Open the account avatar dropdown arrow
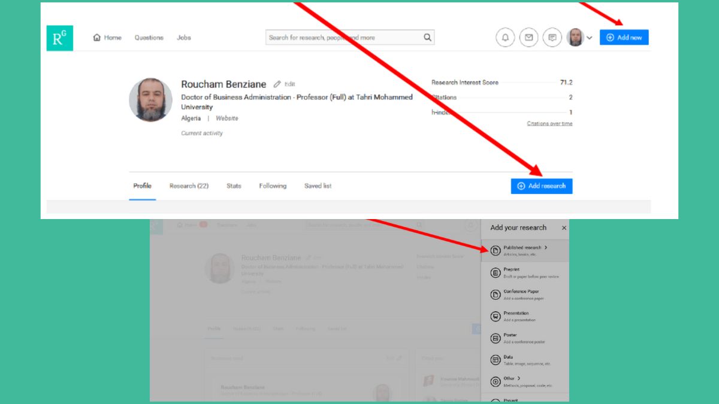 click(589, 38)
